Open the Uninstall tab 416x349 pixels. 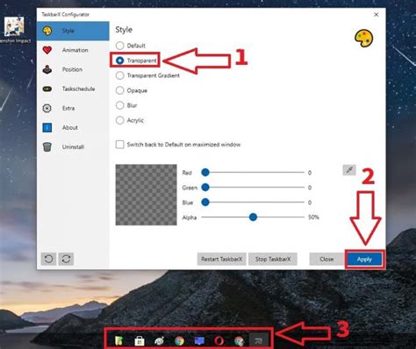coord(73,146)
